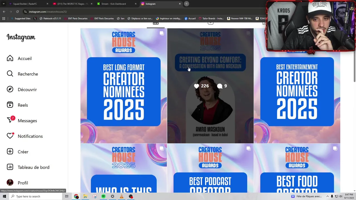
Task: Click carousel icon on Best Food Creator post
Action: tap(335, 148)
